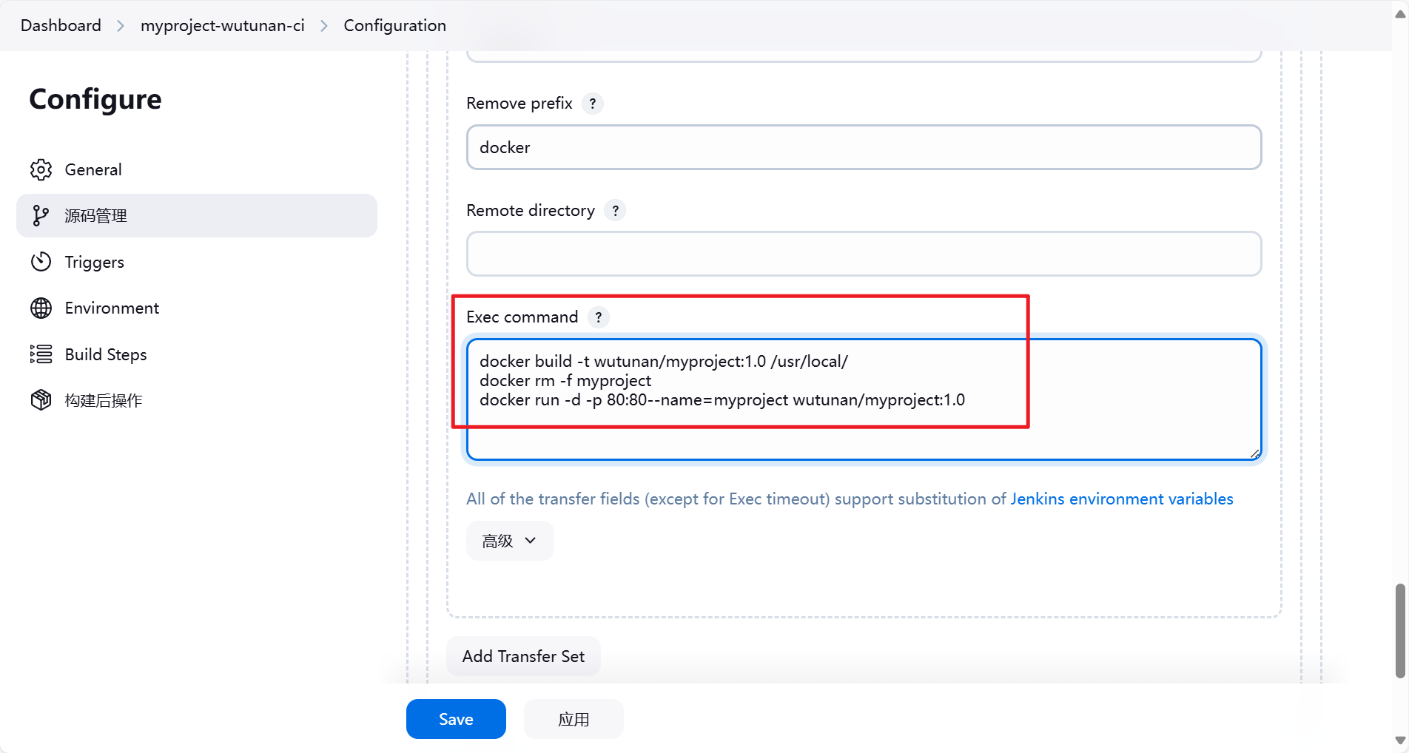Click Add Transfer Set button

coord(523,656)
